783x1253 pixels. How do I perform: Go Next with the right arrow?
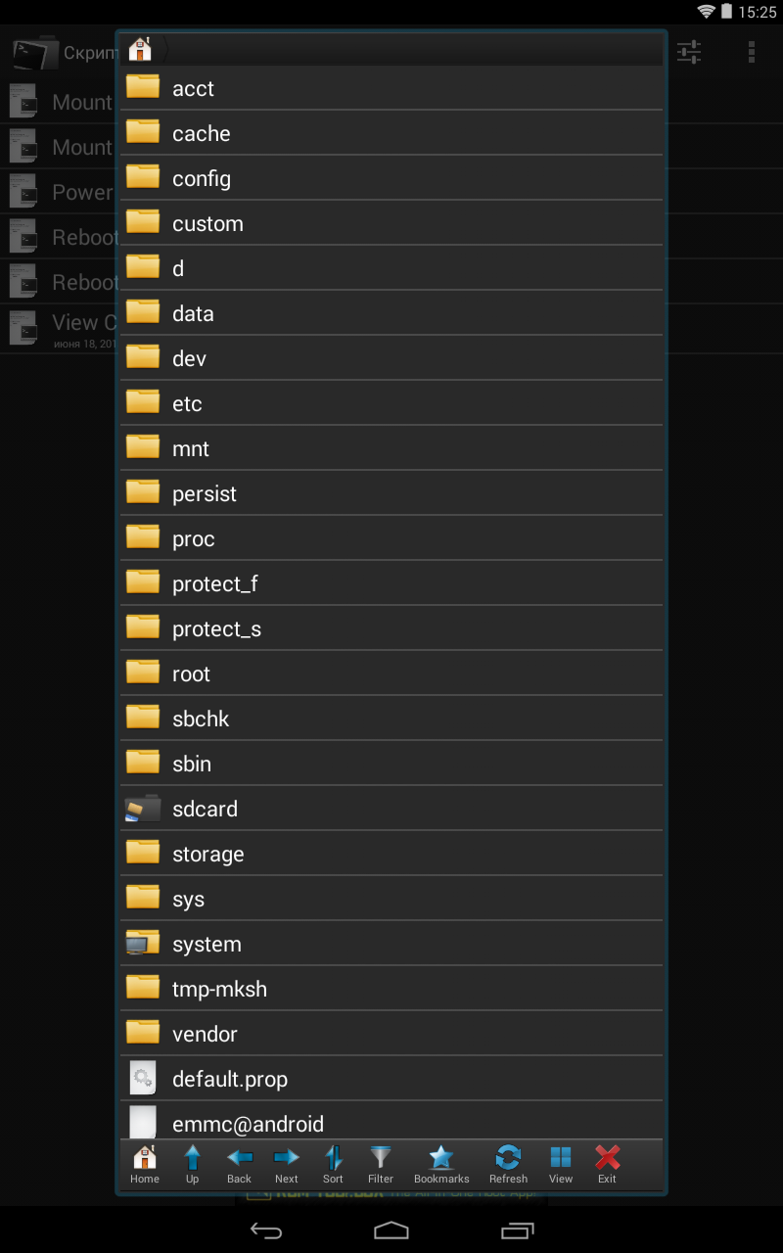coord(286,1164)
